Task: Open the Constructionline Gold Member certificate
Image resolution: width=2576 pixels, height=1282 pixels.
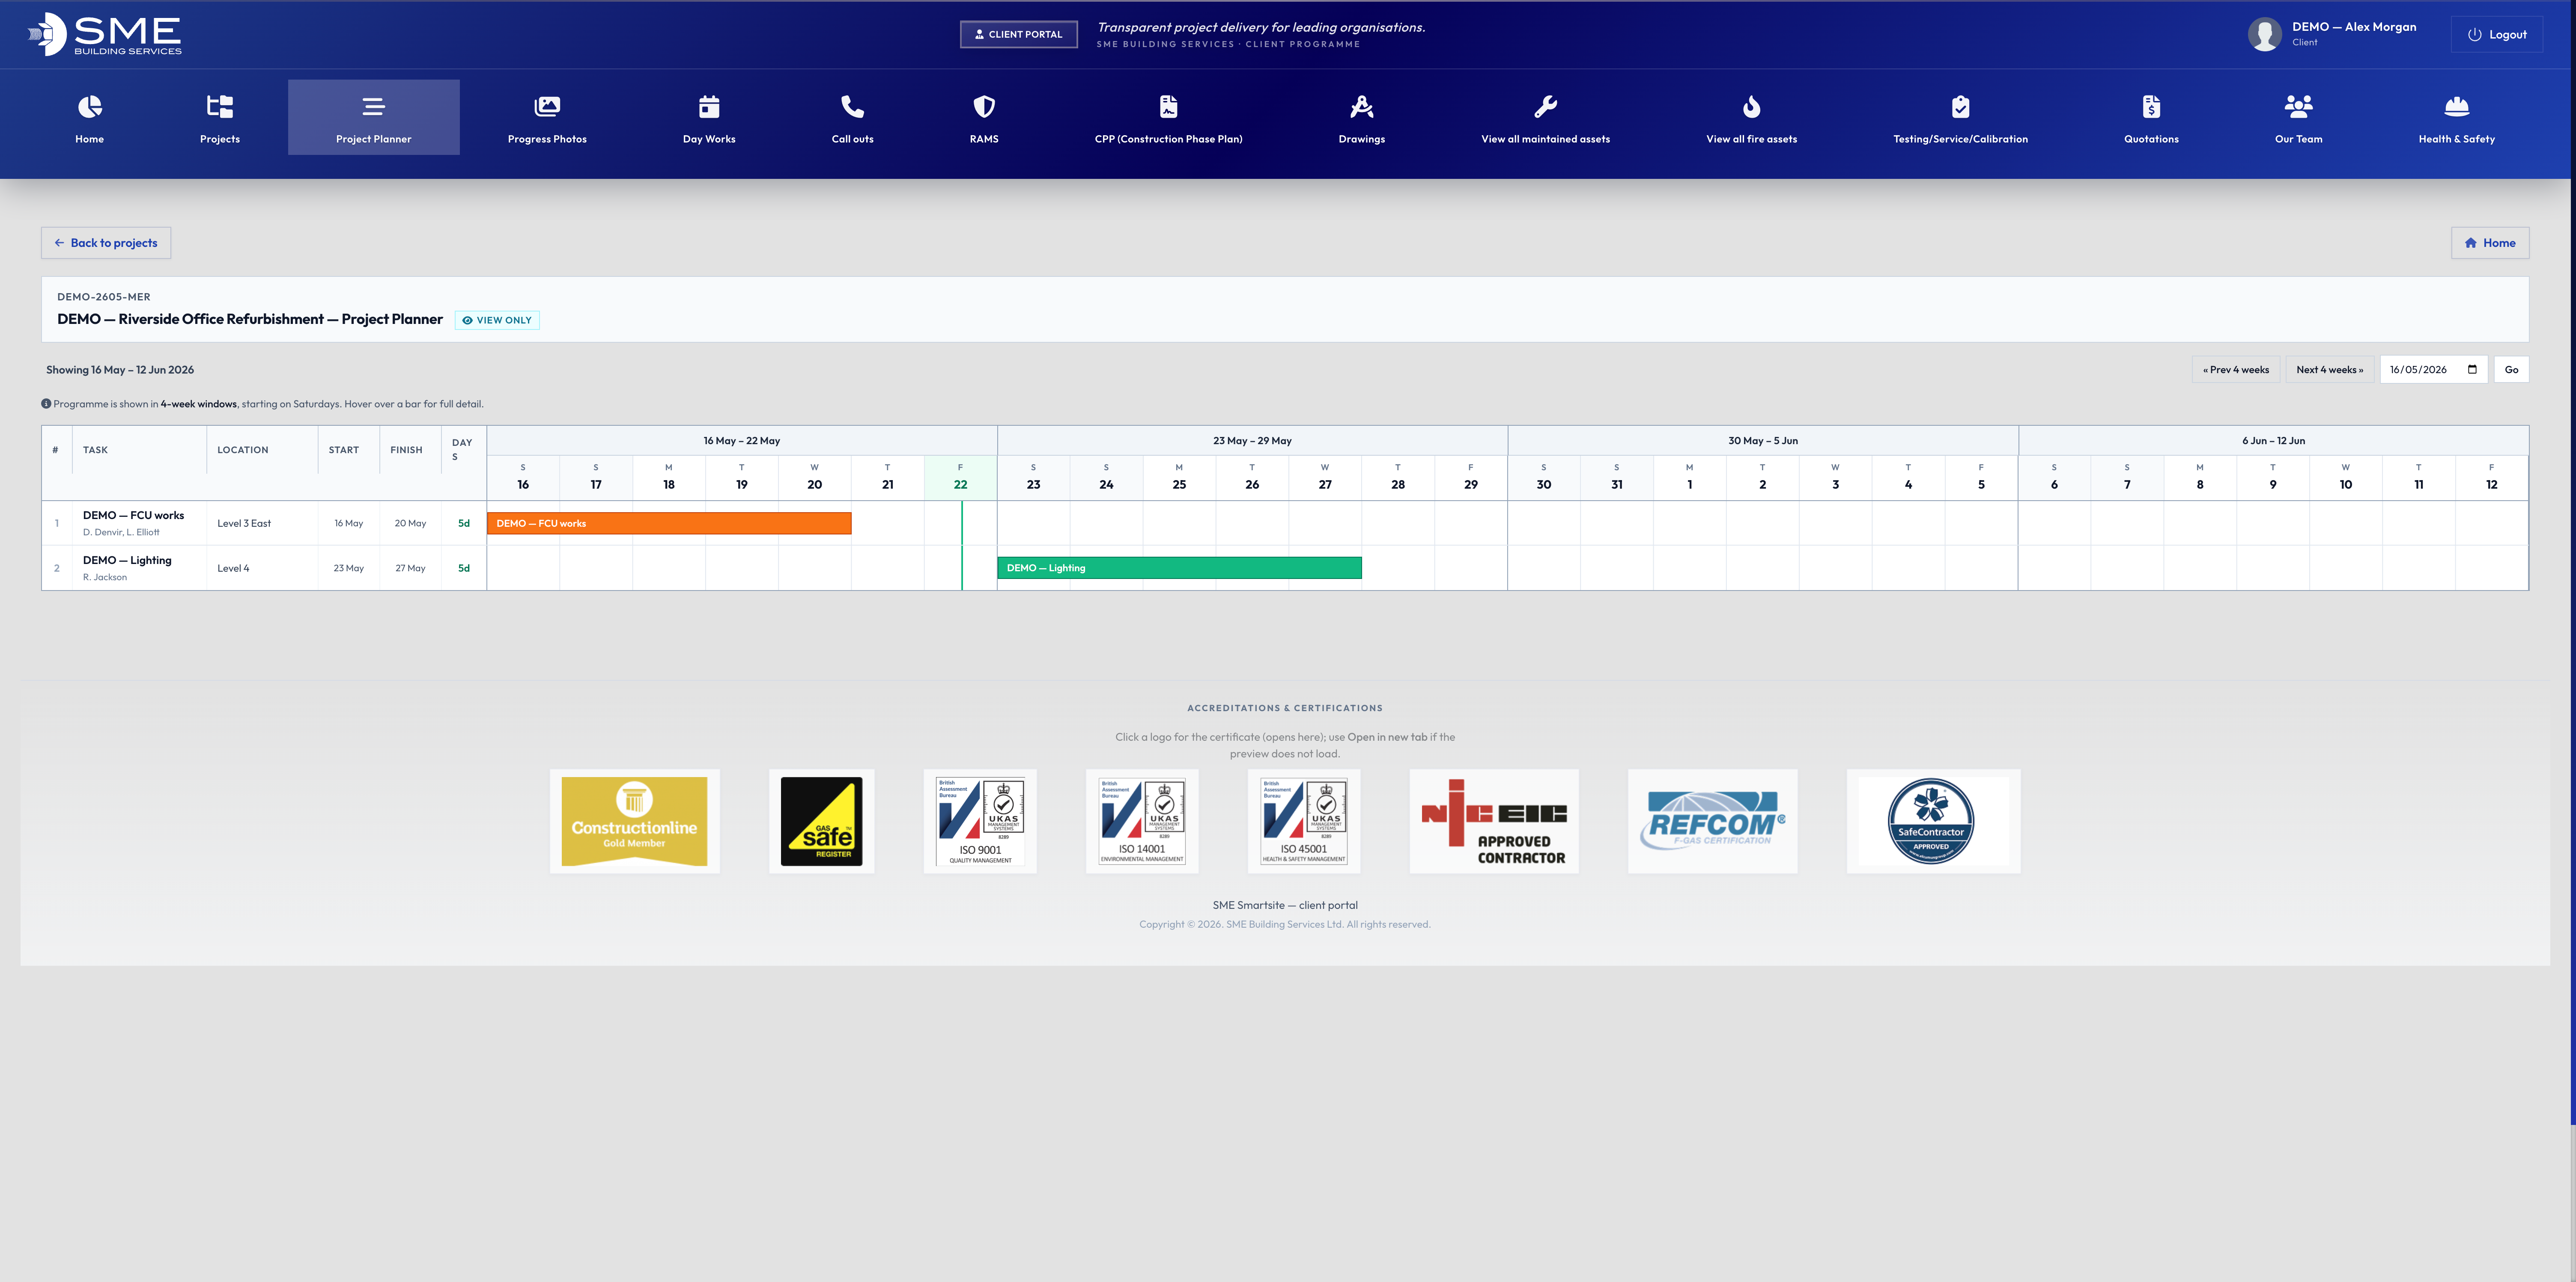Action: (x=634, y=821)
